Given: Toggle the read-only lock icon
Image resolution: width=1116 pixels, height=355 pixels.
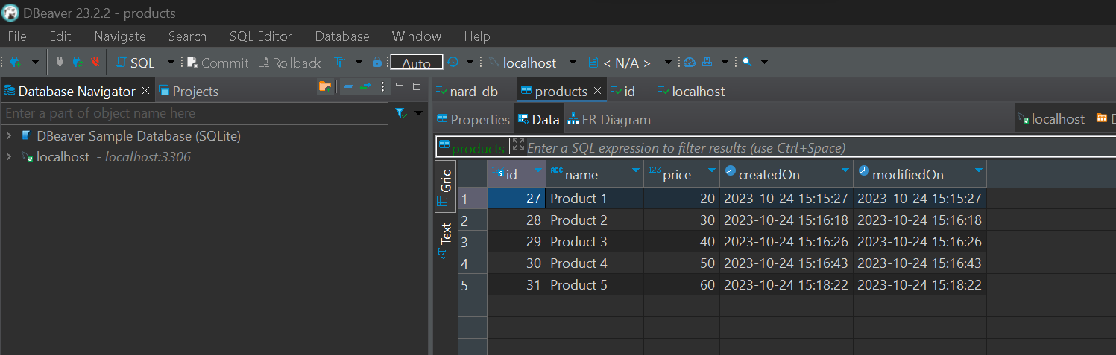Looking at the screenshot, I should [377, 63].
